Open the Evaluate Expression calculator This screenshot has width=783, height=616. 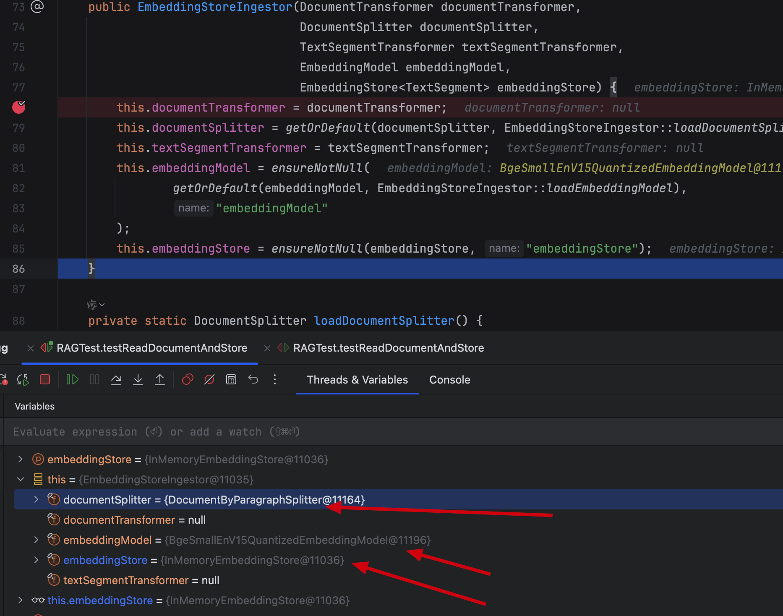pos(231,380)
